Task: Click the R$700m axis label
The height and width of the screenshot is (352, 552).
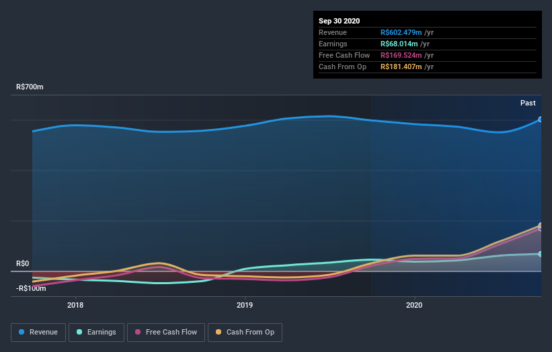Action: pyautogui.click(x=30, y=87)
